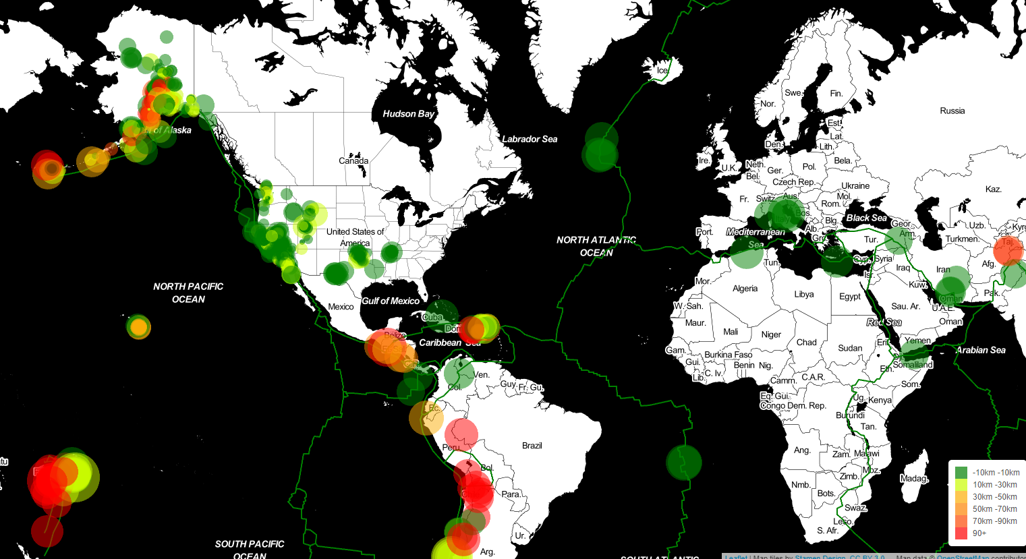Select the green earthquake marker in the South Atlantic
Screen dimensions: 1026x559
[x=684, y=463]
